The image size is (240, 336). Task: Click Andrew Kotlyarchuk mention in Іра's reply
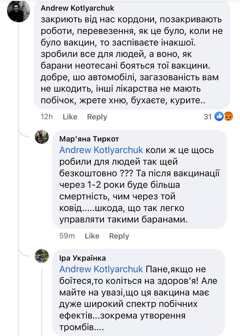(101, 269)
